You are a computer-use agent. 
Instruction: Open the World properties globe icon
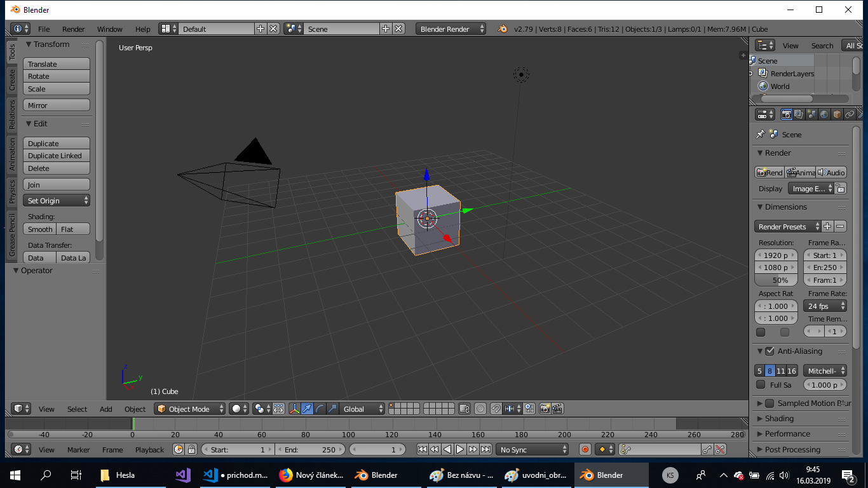pyautogui.click(x=824, y=114)
